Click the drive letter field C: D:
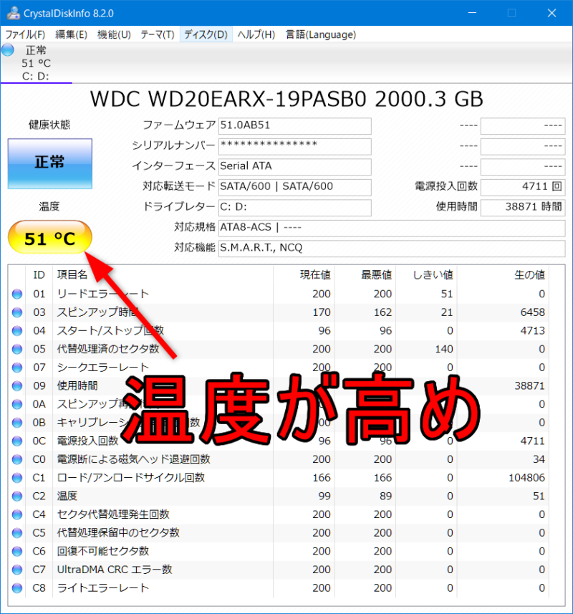The image size is (573, 614). click(x=294, y=208)
